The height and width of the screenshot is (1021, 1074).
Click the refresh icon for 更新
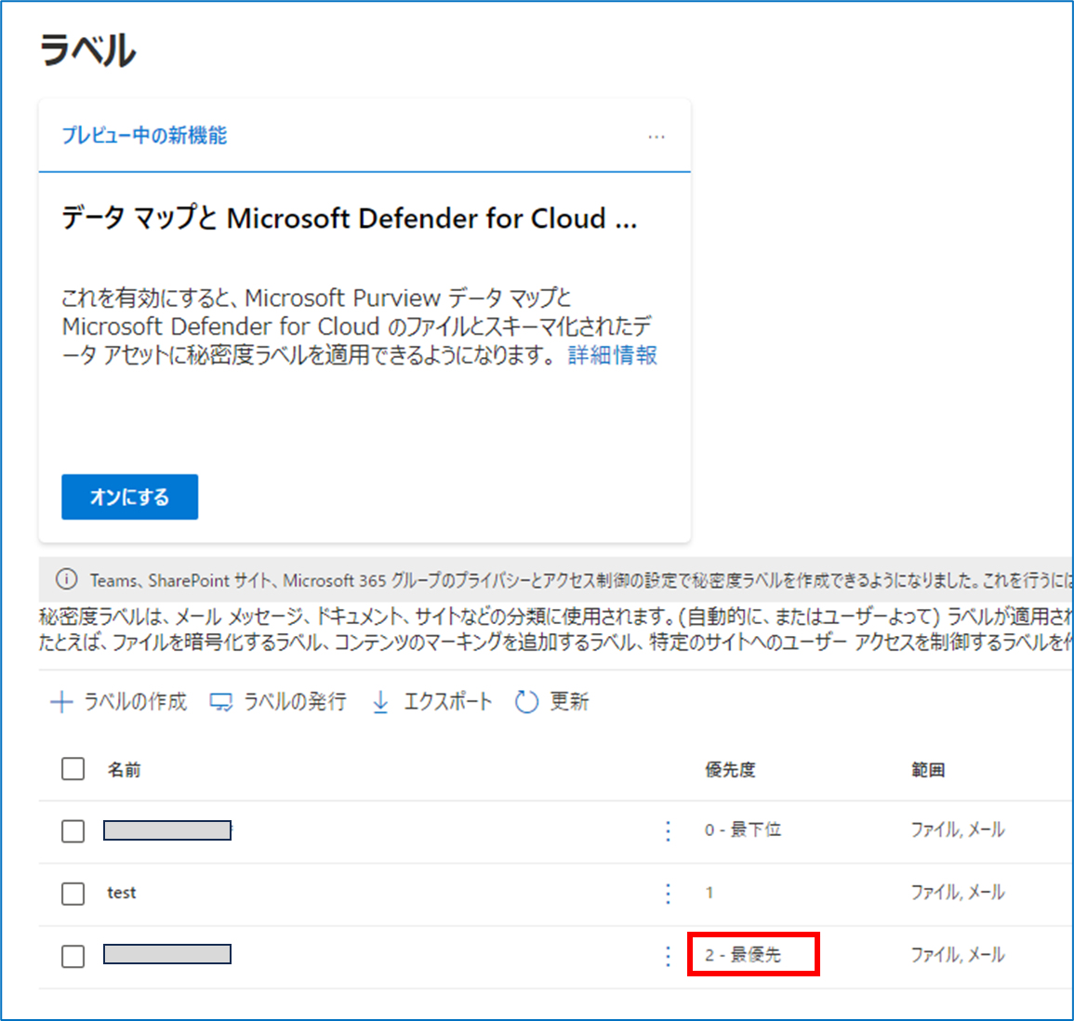point(526,702)
